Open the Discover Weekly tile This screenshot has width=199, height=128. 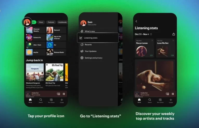(36, 30)
